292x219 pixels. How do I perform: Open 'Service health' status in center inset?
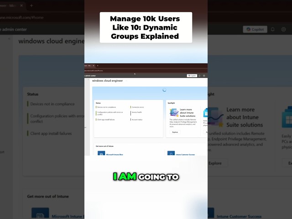pos(137,112)
